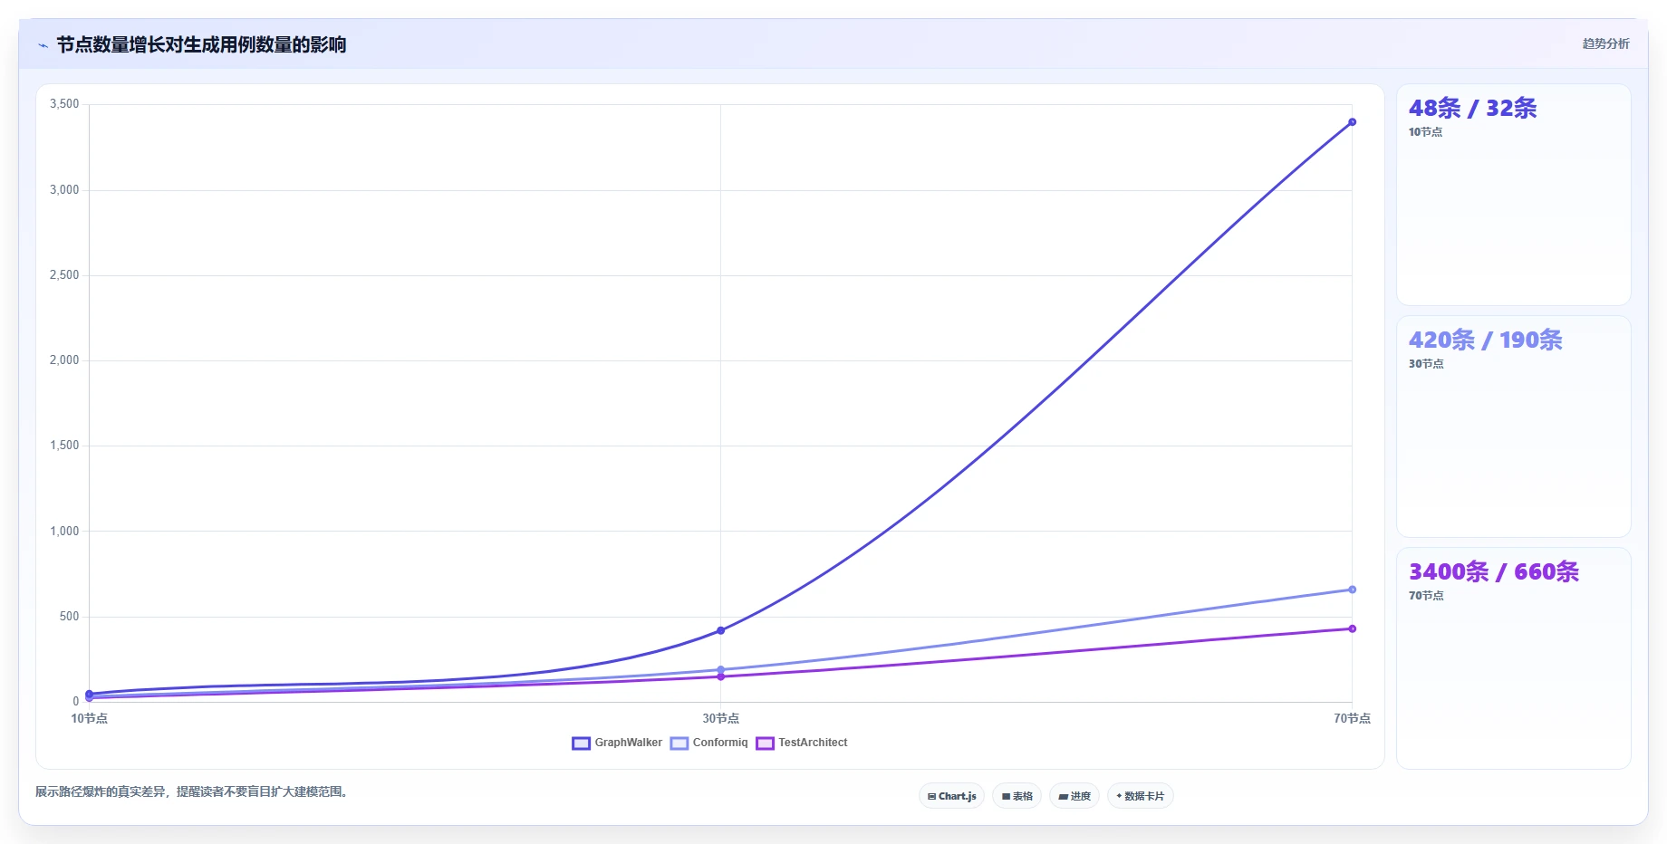Select the TestArchitect data point at 30节点
The height and width of the screenshot is (844, 1667).
[x=720, y=676]
